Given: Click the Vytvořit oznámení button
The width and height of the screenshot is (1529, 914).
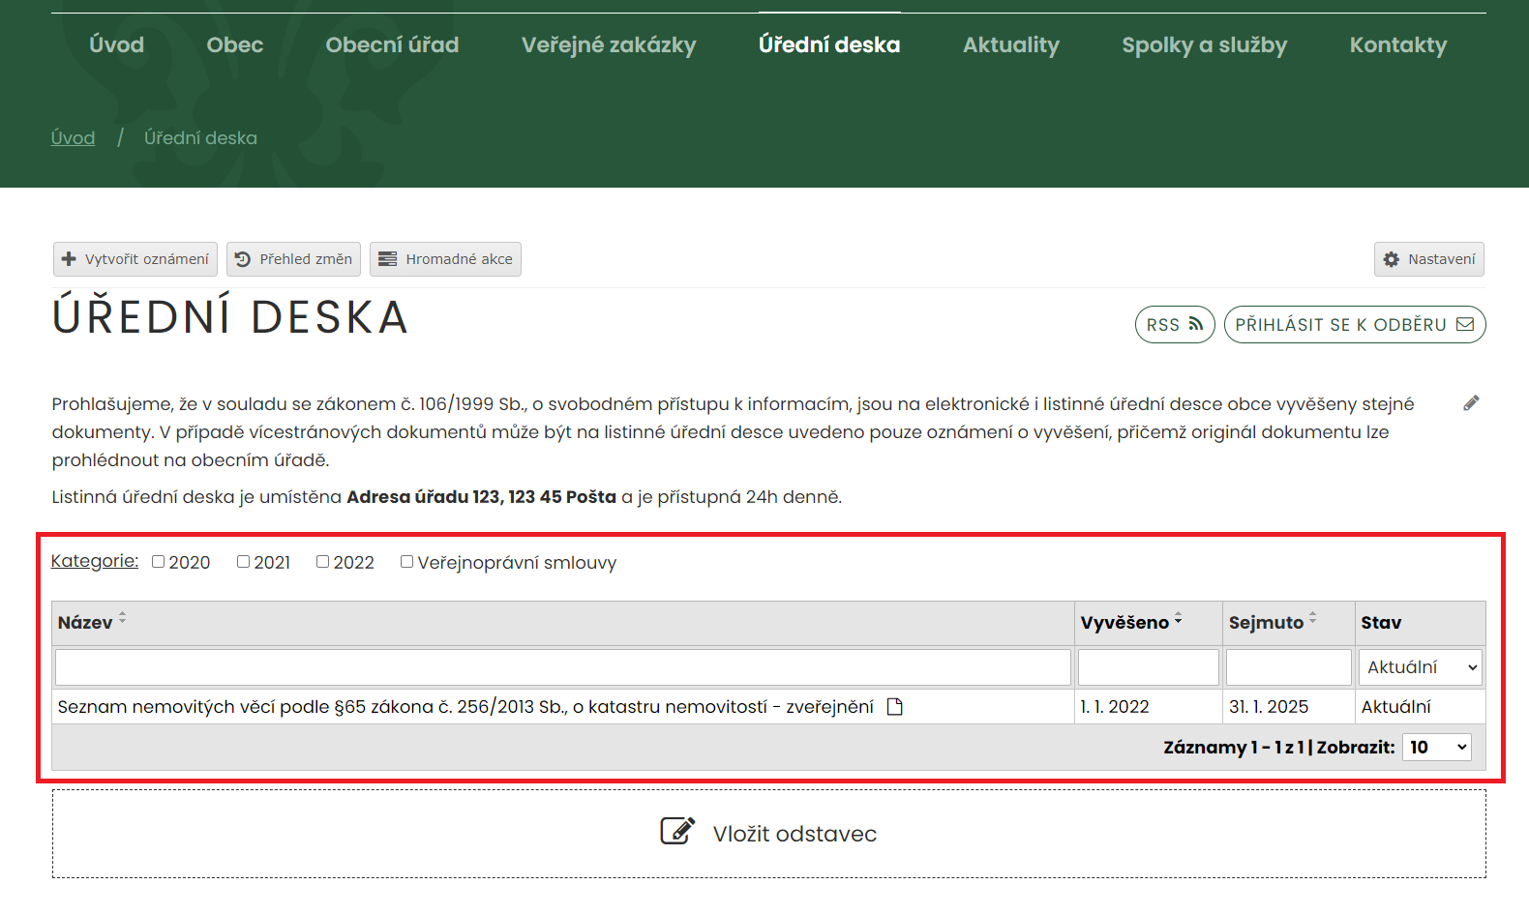Looking at the screenshot, I should pyautogui.click(x=135, y=259).
